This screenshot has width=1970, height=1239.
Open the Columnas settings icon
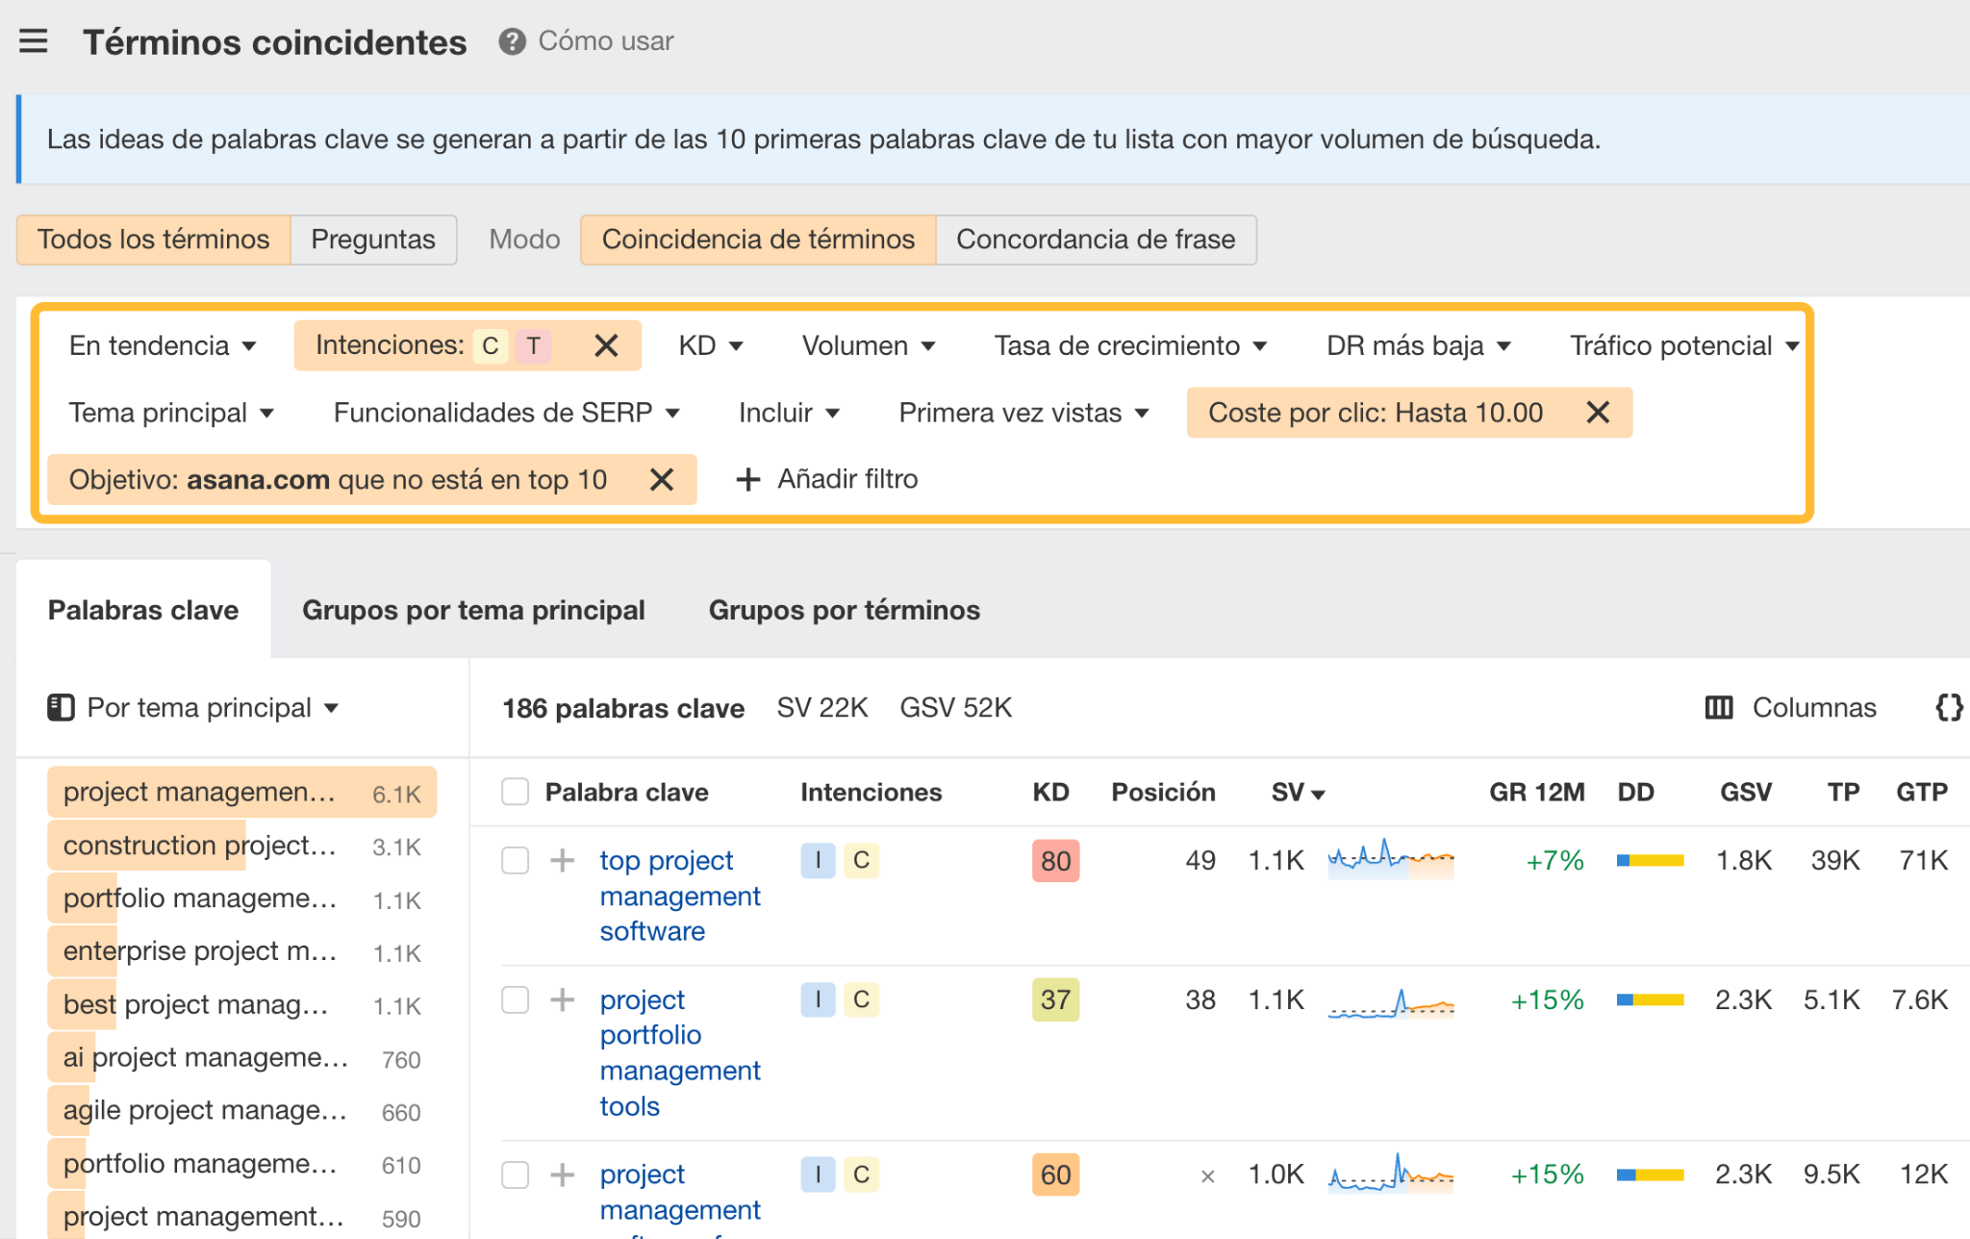point(1719,707)
